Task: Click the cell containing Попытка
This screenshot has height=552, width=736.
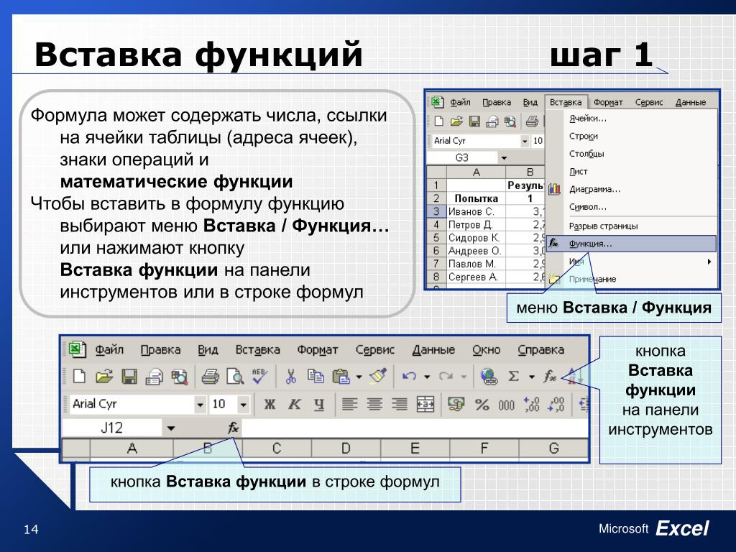Action: point(476,198)
